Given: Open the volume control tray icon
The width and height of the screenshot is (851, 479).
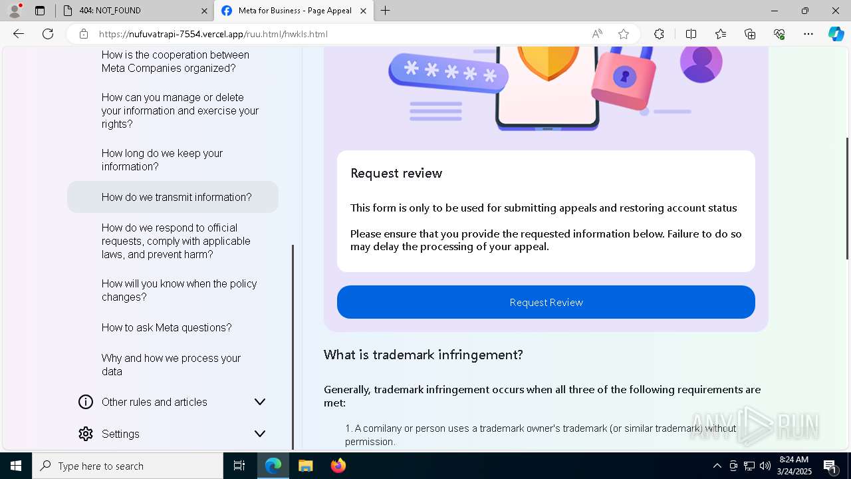Looking at the screenshot, I should coord(765,466).
